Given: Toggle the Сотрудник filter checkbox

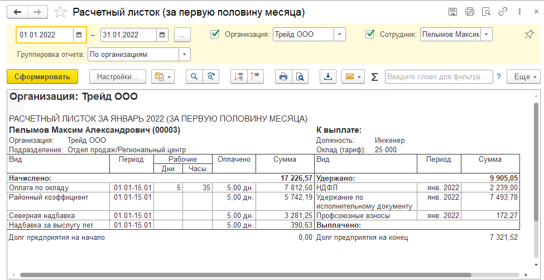Looking at the screenshot, I should [369, 35].
